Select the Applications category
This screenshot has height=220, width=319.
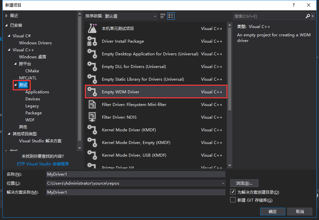(37, 92)
